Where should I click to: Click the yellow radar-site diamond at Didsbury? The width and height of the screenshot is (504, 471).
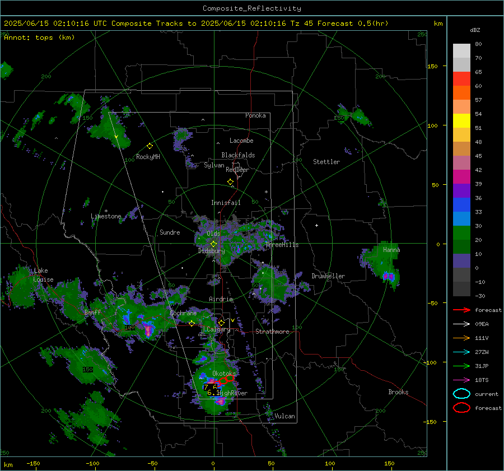pos(213,244)
